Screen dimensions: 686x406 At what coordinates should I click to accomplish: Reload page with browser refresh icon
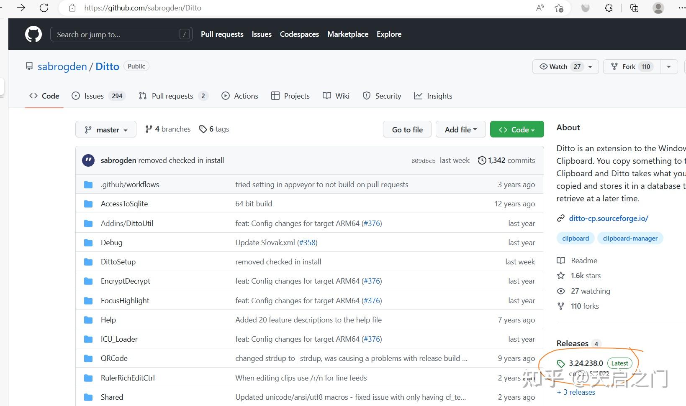pos(44,8)
